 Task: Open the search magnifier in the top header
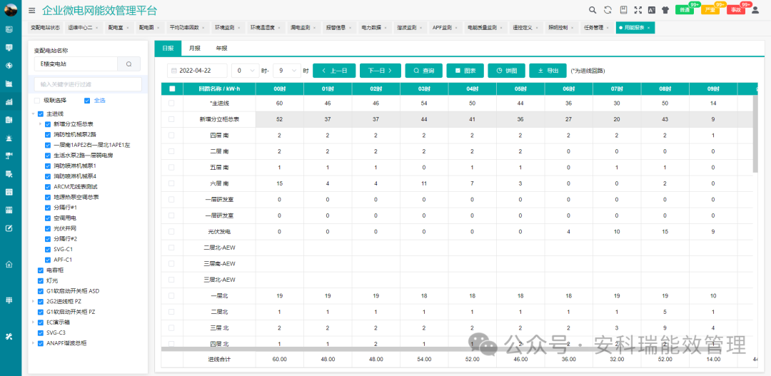593,10
